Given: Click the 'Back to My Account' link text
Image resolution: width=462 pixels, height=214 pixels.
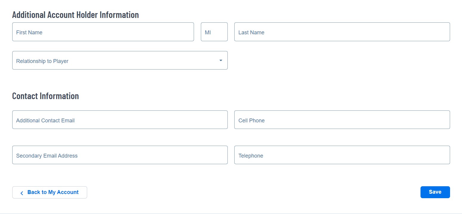Looking at the screenshot, I should tap(53, 192).
